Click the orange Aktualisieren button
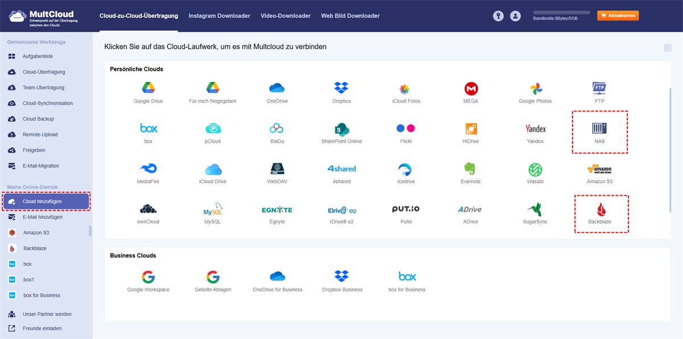683x339 pixels. (x=618, y=16)
